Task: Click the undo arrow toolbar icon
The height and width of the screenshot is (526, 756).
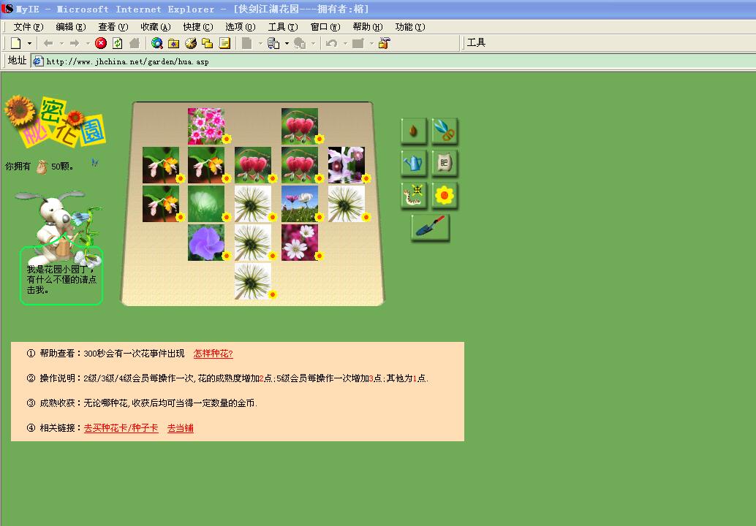Action: click(331, 43)
